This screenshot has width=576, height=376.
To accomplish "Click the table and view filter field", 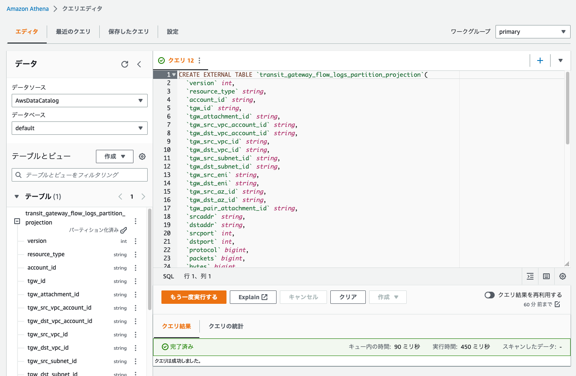I will tap(79, 175).
